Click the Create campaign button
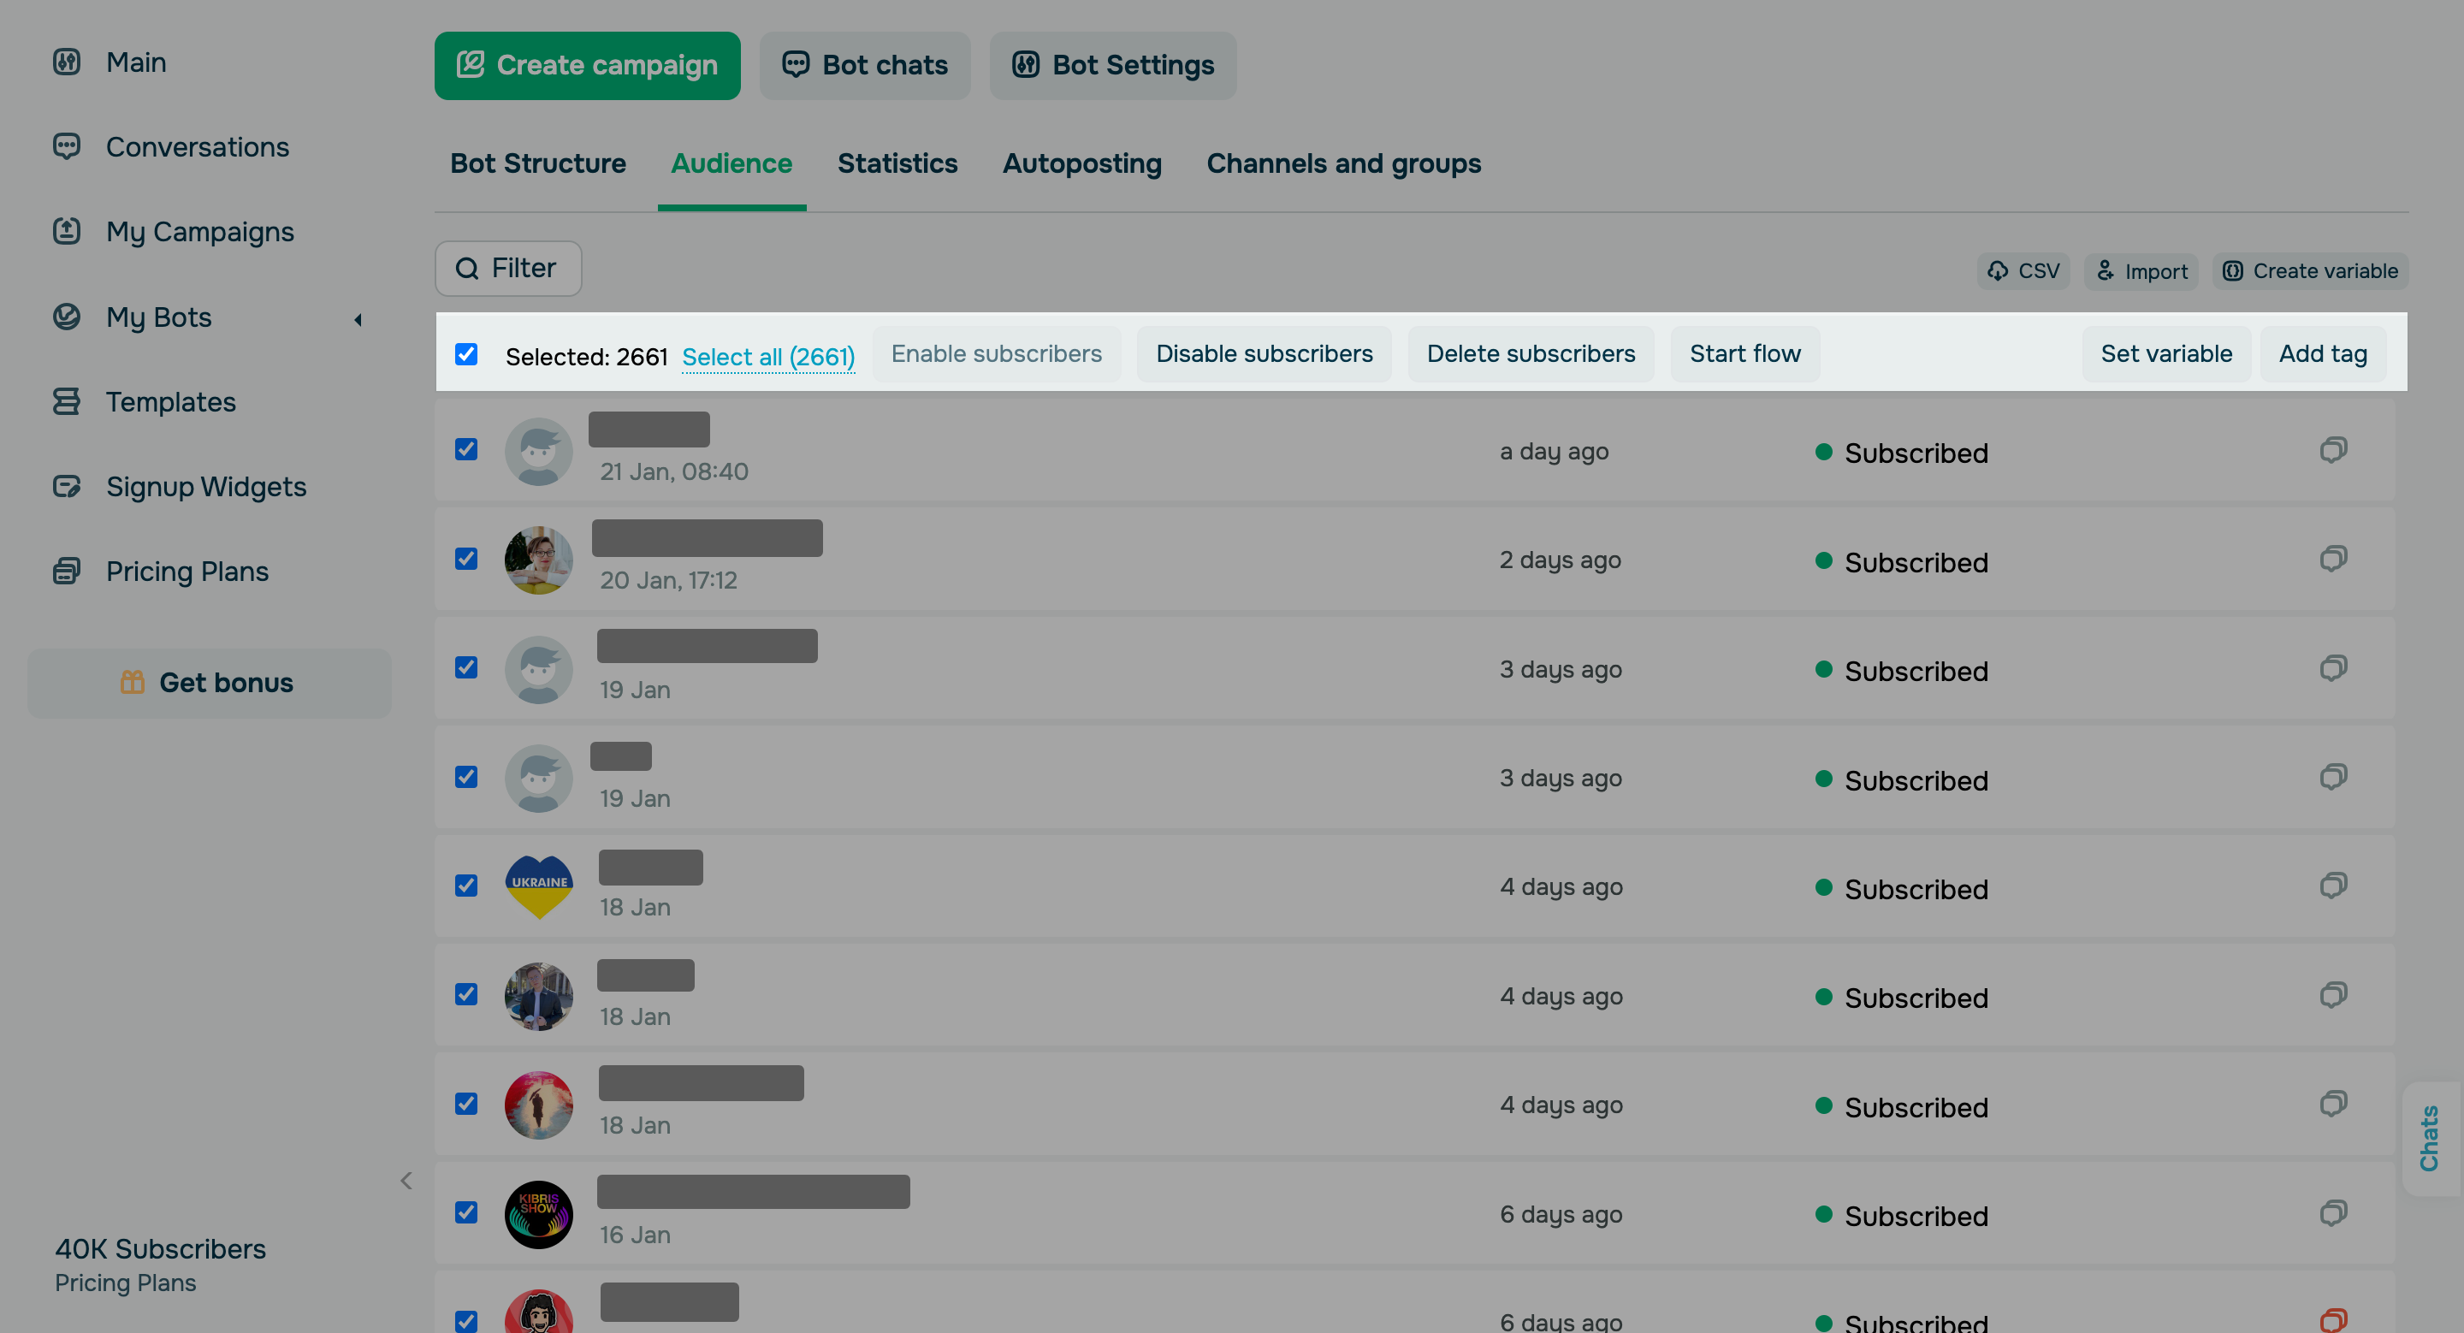The image size is (2464, 1333). 587,65
